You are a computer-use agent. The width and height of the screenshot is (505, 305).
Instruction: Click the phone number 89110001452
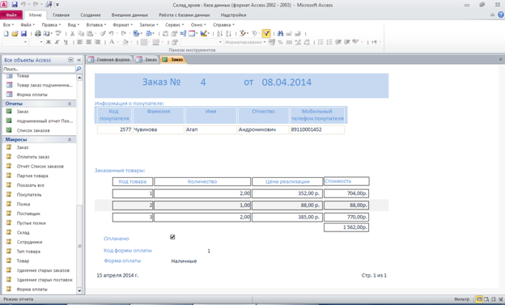coord(317,129)
